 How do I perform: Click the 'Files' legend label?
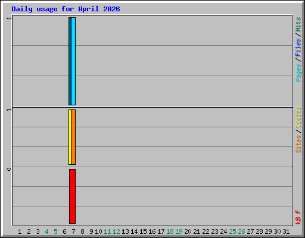click(298, 48)
